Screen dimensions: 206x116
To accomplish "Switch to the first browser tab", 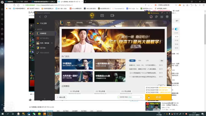I will point(17,2).
